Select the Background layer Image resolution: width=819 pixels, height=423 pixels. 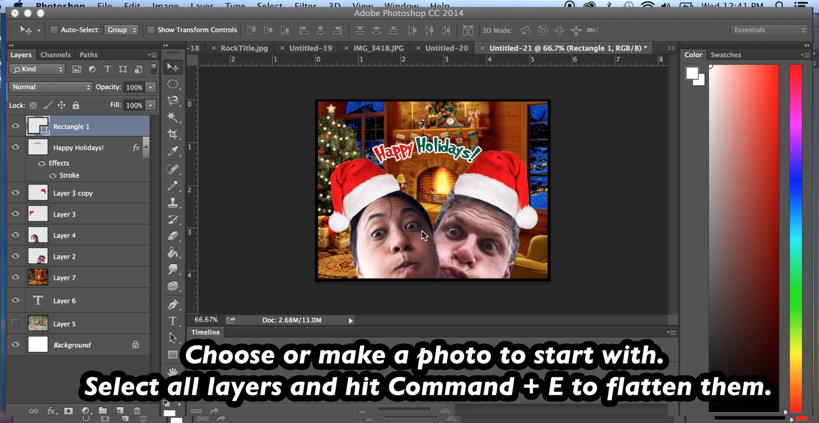tap(72, 344)
